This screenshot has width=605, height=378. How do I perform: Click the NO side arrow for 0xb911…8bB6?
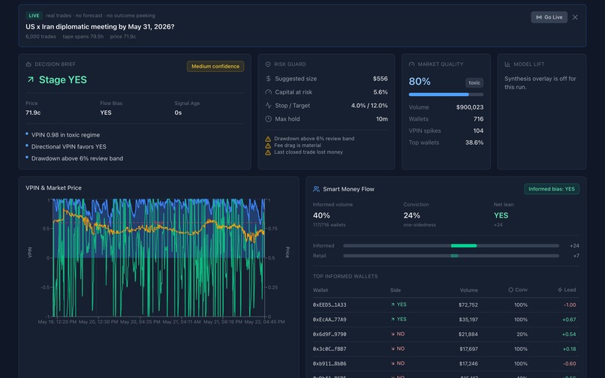click(393, 363)
